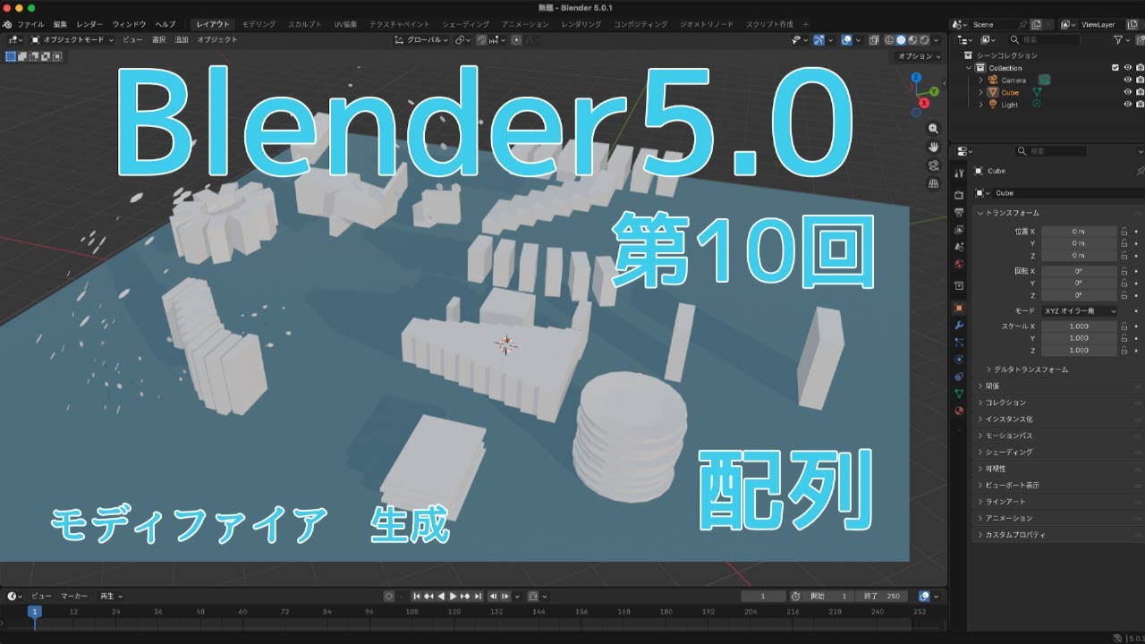Open the Output properties tab icon

(x=959, y=211)
